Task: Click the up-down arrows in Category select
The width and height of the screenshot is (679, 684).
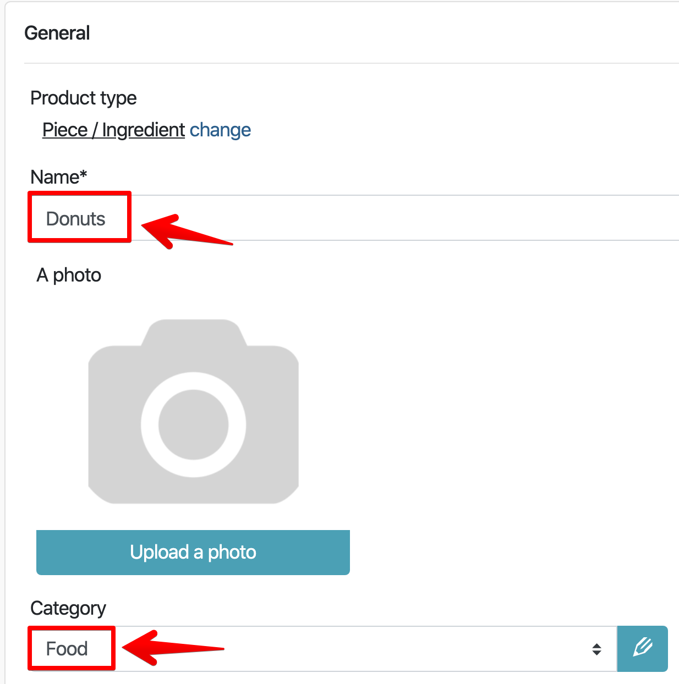Action: pos(596,649)
